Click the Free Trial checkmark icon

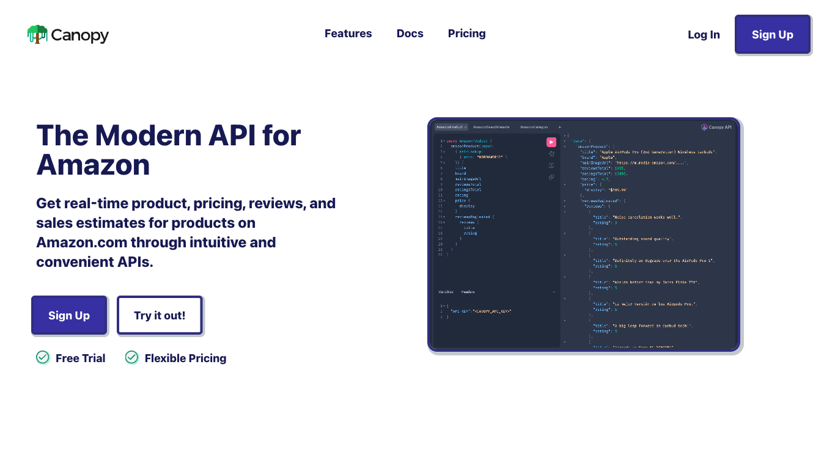[43, 357]
